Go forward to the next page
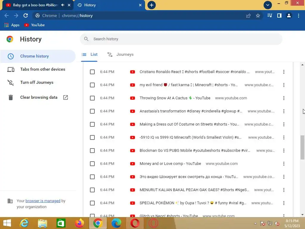 pos(16,16)
